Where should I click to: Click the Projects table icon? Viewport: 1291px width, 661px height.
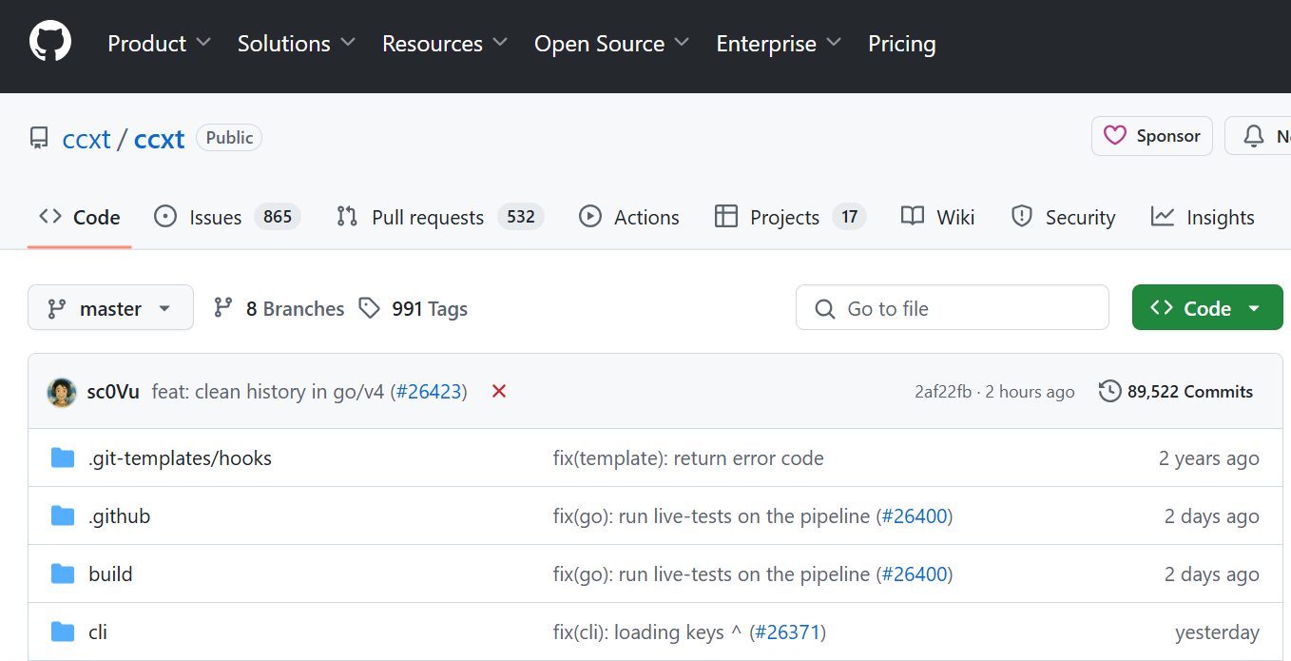tap(726, 217)
